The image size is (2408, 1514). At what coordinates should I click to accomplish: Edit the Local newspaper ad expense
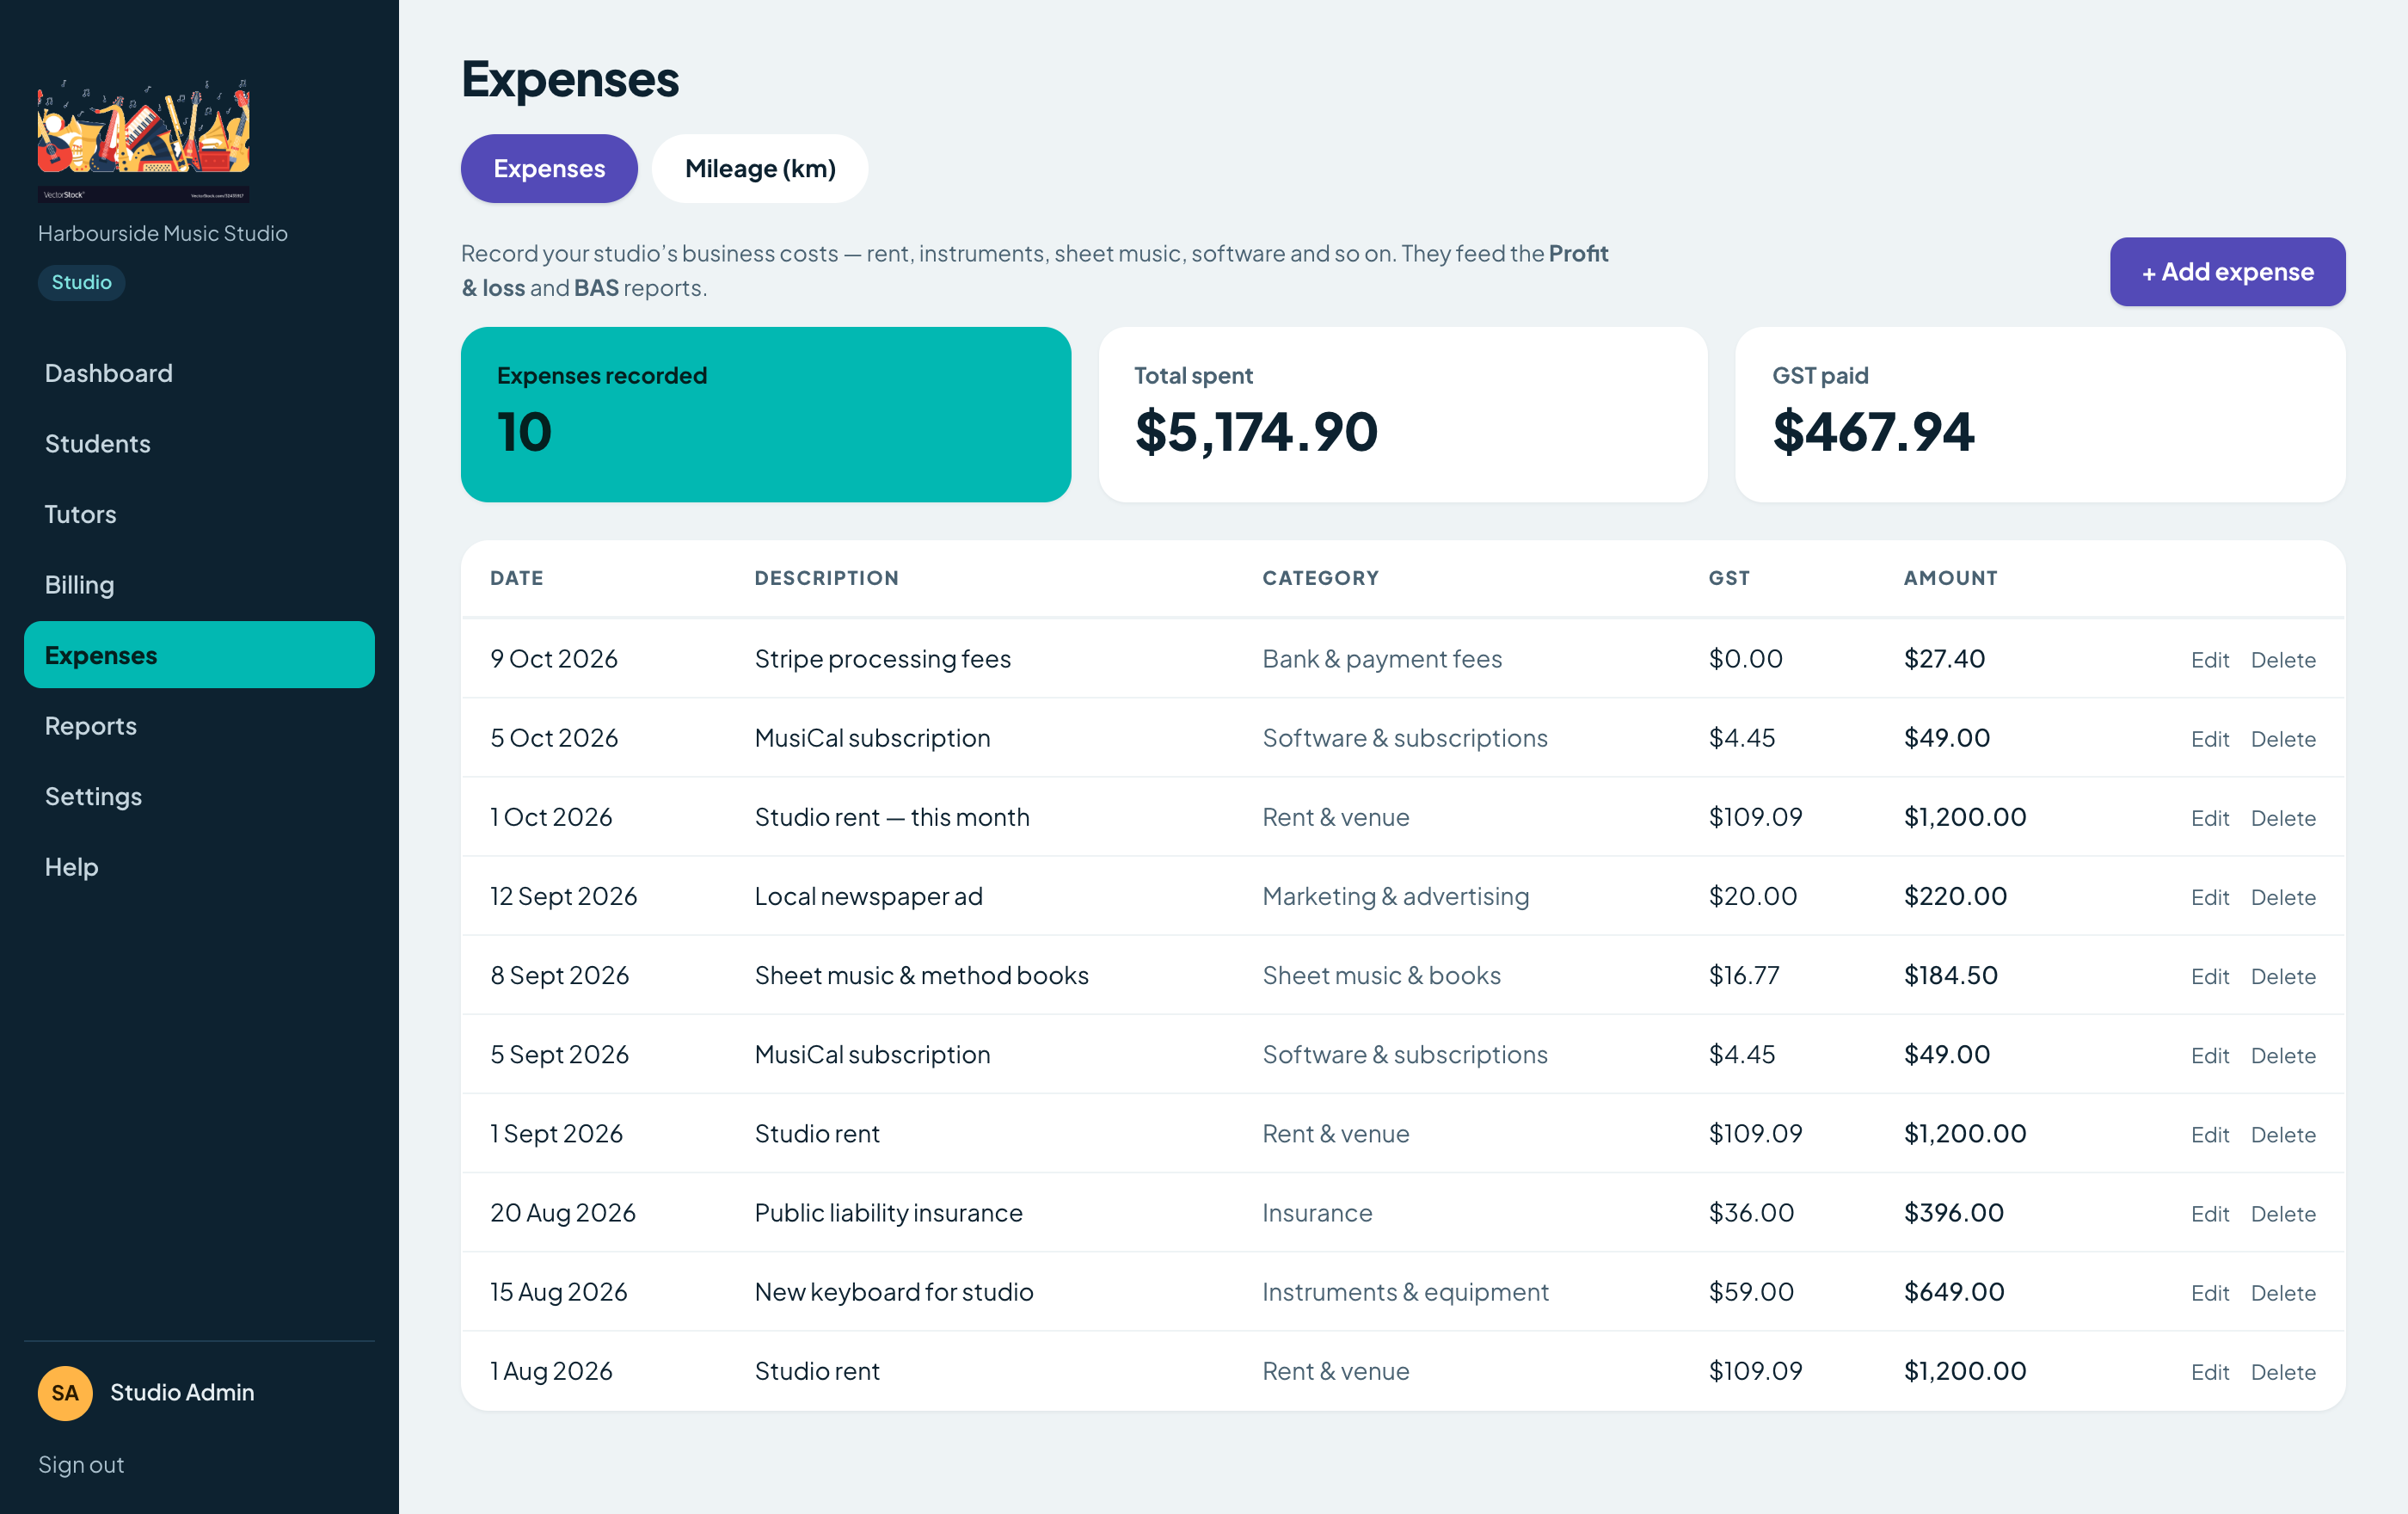[x=2209, y=897]
